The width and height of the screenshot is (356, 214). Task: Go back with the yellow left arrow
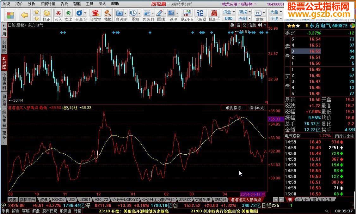[x=24, y=15]
